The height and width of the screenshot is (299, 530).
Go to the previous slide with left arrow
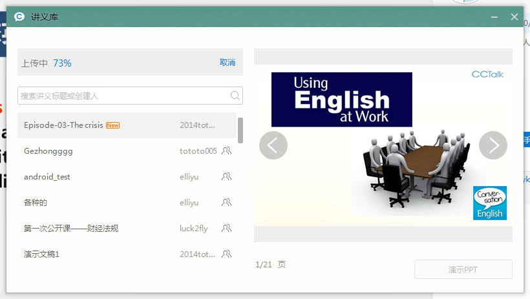[x=273, y=145]
